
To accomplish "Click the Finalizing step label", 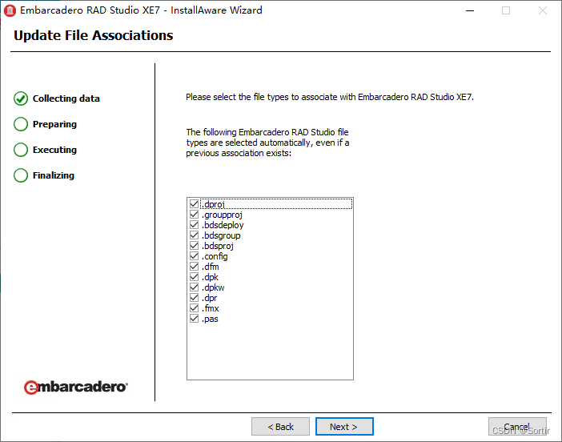I will pos(54,175).
